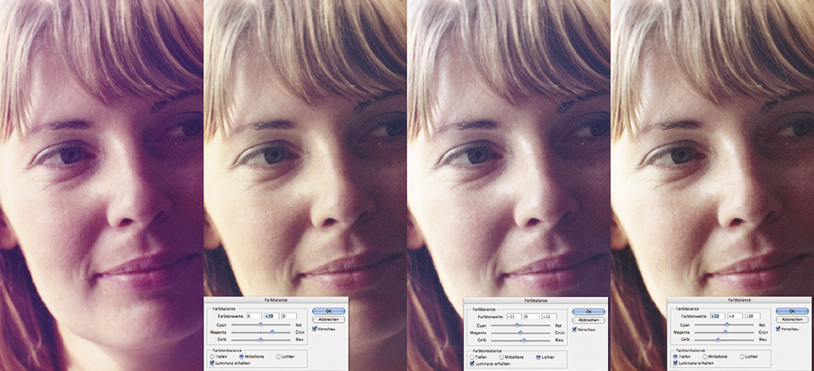Click the 'Grün' label in the -20 dialog
The image size is (814, 371).
click(764, 332)
